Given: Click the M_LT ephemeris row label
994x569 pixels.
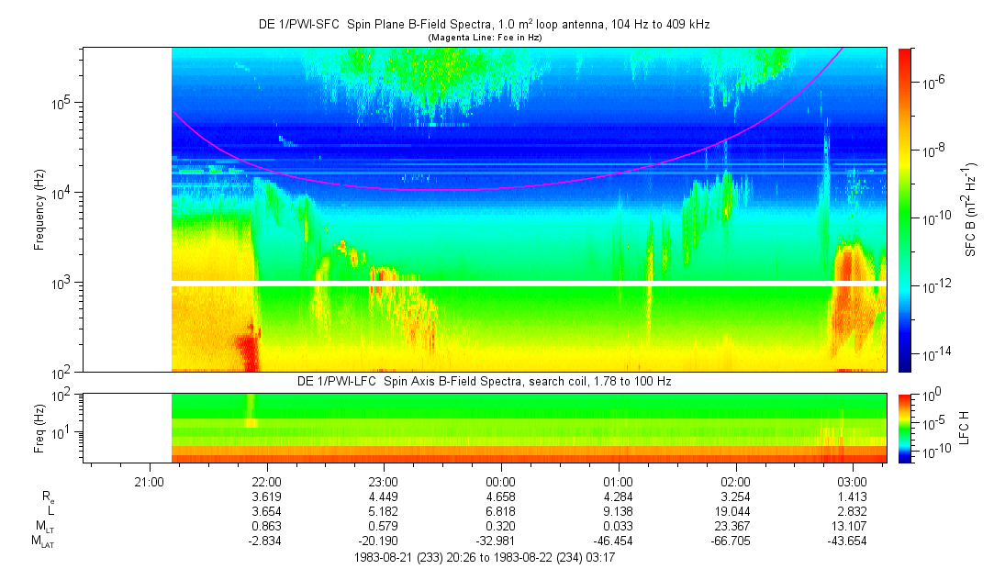Looking at the screenshot, I should click(x=45, y=526).
